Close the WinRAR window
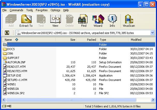157x110 pixels. coord(153,4)
